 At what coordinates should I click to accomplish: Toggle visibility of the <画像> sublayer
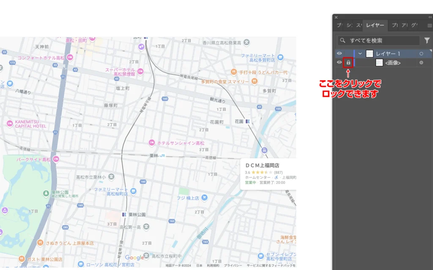[339, 63]
